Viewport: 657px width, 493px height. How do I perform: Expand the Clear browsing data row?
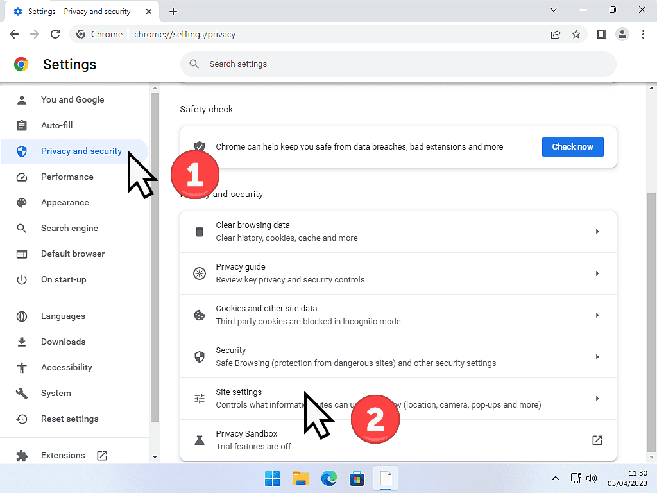pyautogui.click(x=597, y=232)
